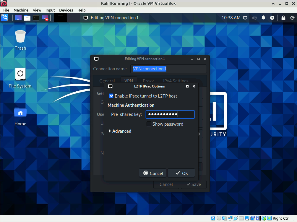Open the File menu in VirtualBox
This screenshot has width=297, height=222.
[x=6, y=10]
